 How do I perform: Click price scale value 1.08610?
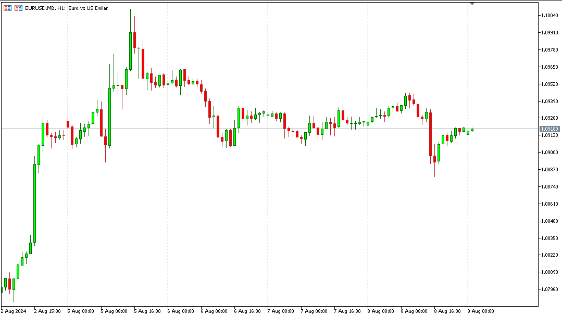[x=549, y=204]
